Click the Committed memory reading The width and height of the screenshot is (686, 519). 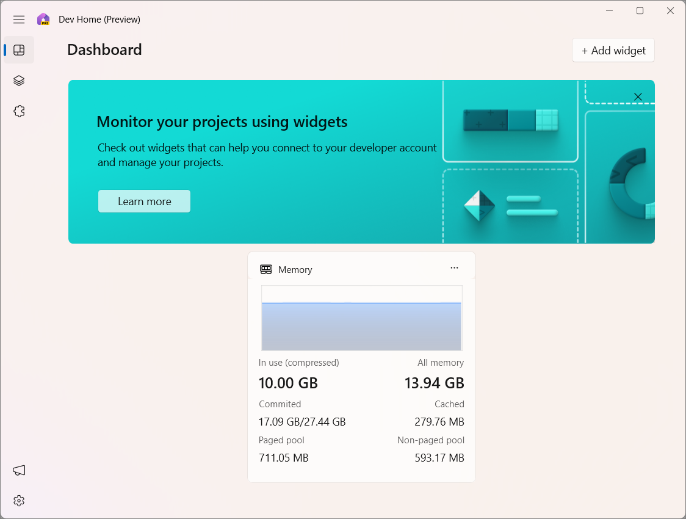[302, 421]
